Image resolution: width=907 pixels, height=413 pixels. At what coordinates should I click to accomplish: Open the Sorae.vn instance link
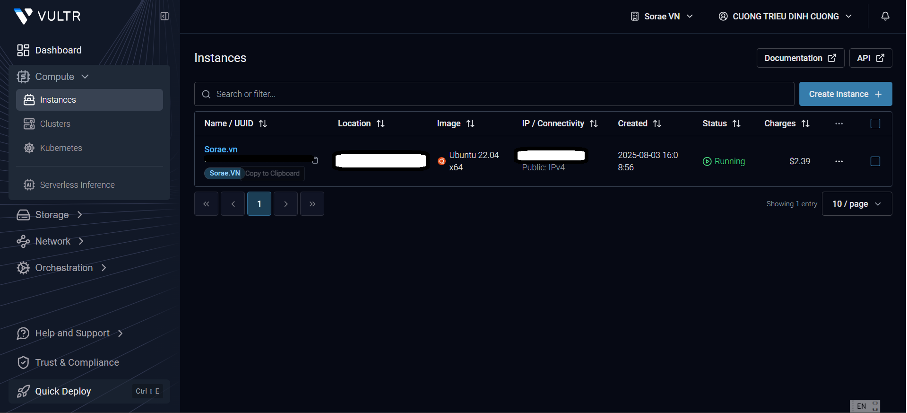click(x=221, y=149)
